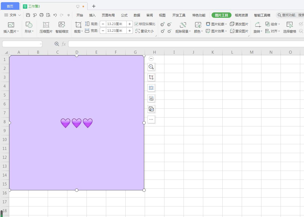Switch to the 插入 ribbon tab
The image size is (304, 217).
pyautogui.click(x=92, y=15)
